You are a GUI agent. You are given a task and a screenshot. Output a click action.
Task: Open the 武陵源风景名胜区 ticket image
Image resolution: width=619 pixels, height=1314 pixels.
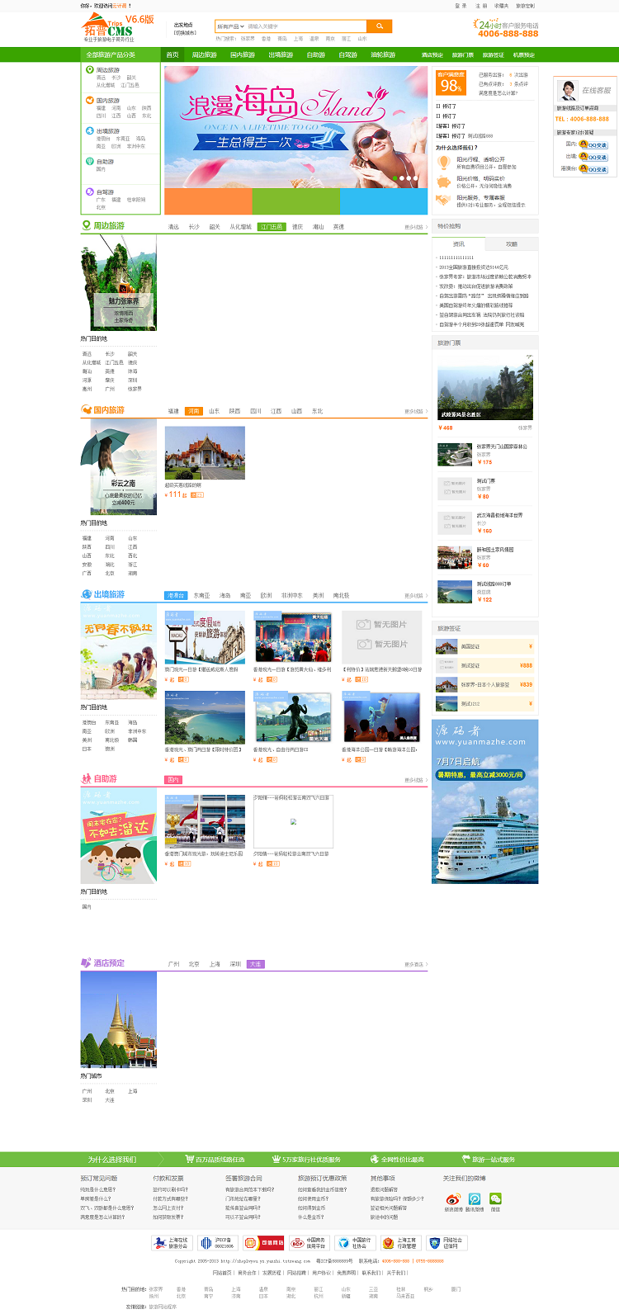click(x=485, y=385)
